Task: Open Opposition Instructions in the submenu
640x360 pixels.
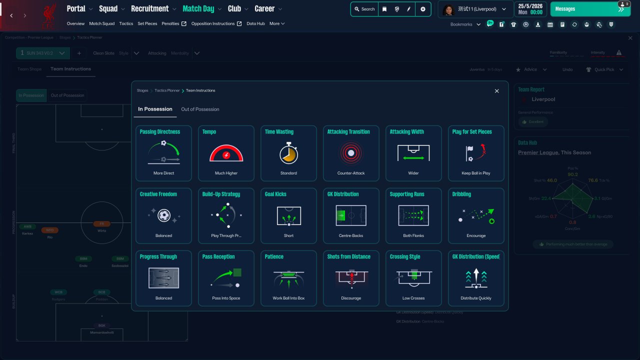Action: 216,23
